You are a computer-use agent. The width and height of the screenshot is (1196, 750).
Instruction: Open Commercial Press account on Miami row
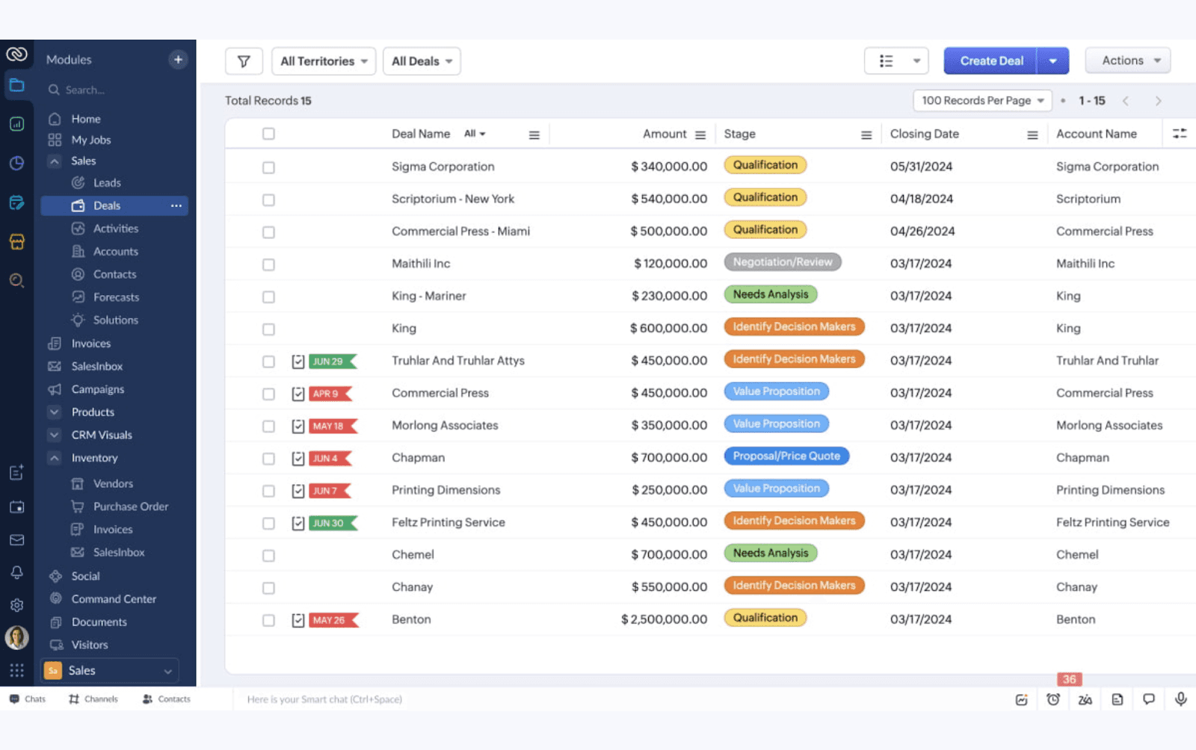click(x=1104, y=232)
